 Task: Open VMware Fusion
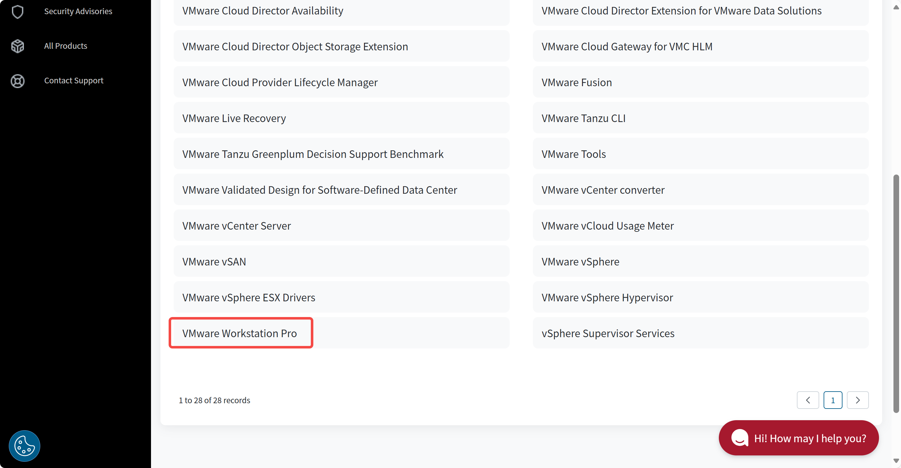[x=701, y=82]
